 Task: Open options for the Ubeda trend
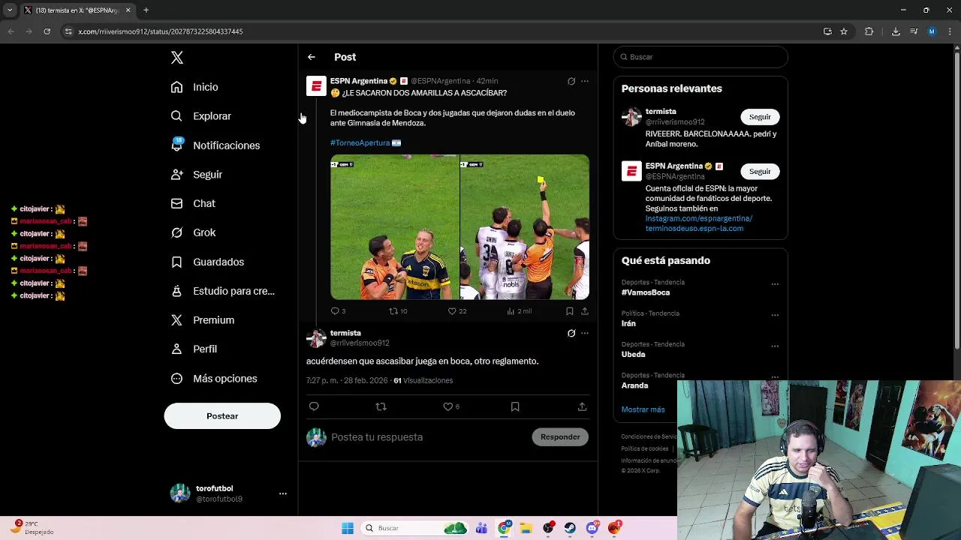(775, 346)
